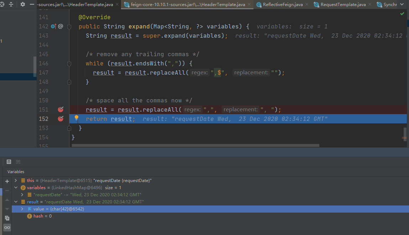The image size is (409, 235).
Task: Expand the 'value' char[42] node
Action: click(x=22, y=209)
